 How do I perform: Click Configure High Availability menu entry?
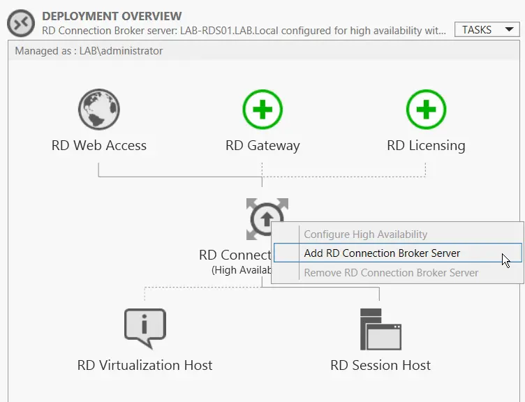pyautogui.click(x=365, y=234)
